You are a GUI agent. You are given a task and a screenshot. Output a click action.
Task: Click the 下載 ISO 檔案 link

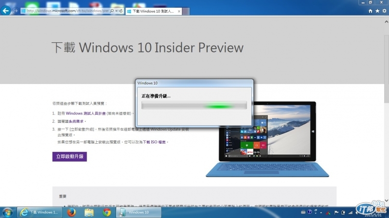pos(154,142)
